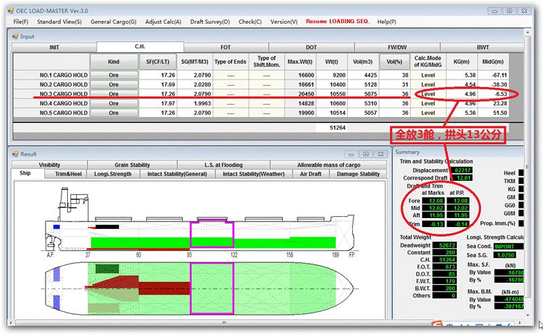Open the Draft Survey(D) menu
The width and height of the screenshot is (543, 335).
tap(210, 22)
